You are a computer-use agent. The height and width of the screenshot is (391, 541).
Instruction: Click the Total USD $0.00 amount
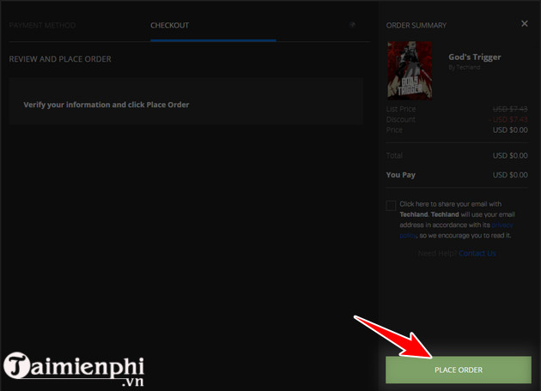pyautogui.click(x=513, y=155)
